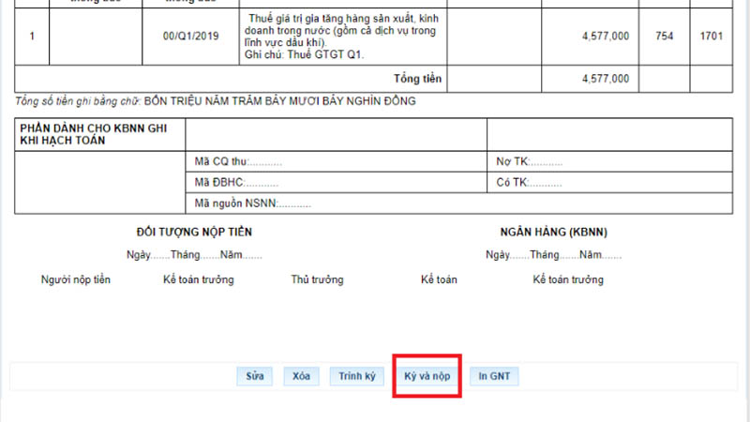
Task: Click the Tổng tiền label
Action: (x=417, y=78)
